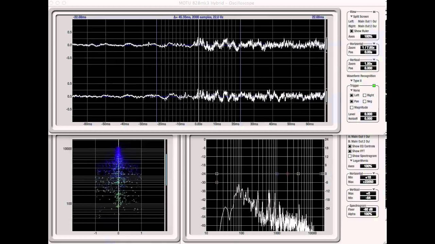
Task: Select the blue EQ band handle
Action: [x=277, y=174]
